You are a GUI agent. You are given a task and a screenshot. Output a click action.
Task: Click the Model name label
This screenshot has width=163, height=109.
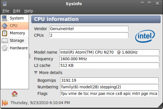click(x=46, y=52)
